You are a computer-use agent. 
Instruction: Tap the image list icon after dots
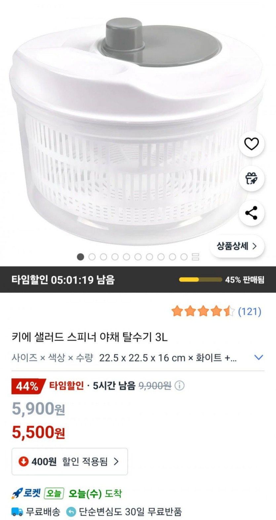pyautogui.click(x=196, y=257)
